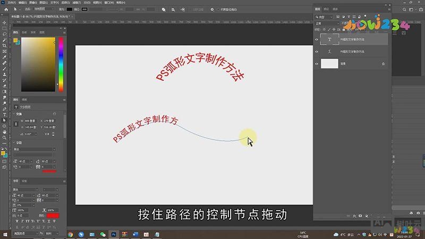Click the strikethrough style button

pos(54,221)
